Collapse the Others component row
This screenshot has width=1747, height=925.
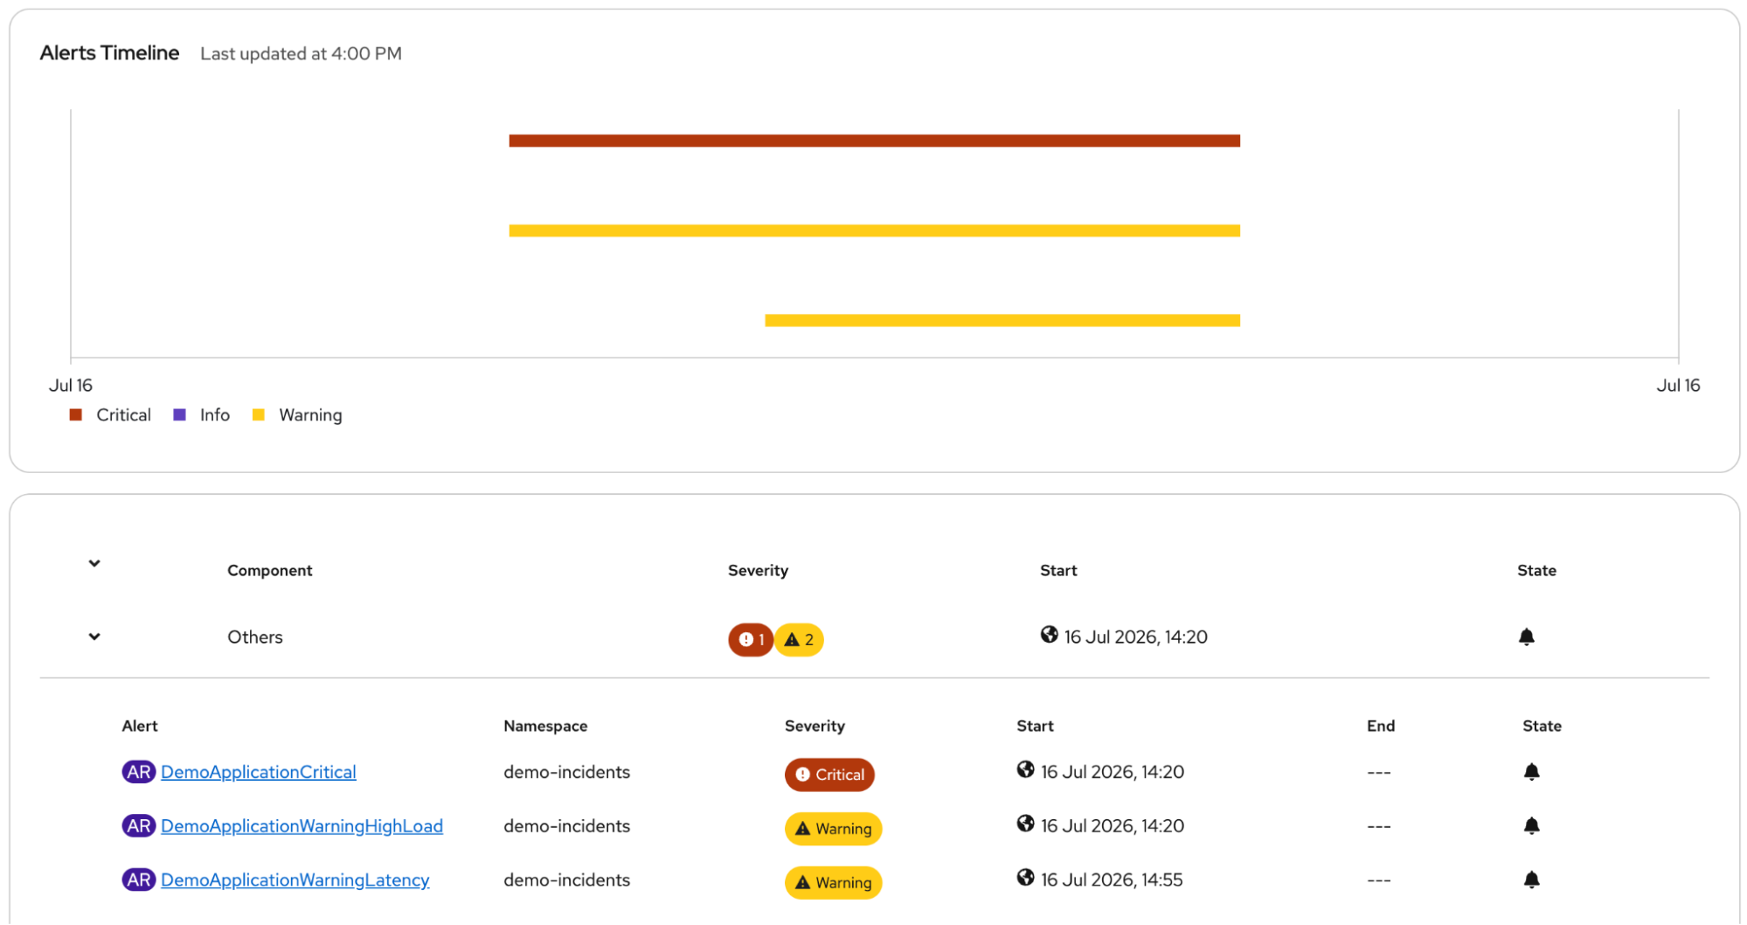[x=94, y=636]
